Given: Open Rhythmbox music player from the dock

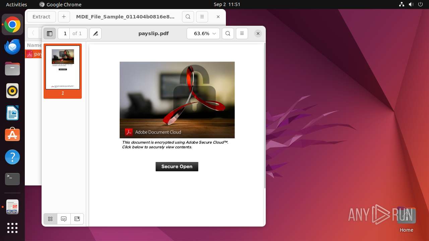Looking at the screenshot, I should pos(12,91).
